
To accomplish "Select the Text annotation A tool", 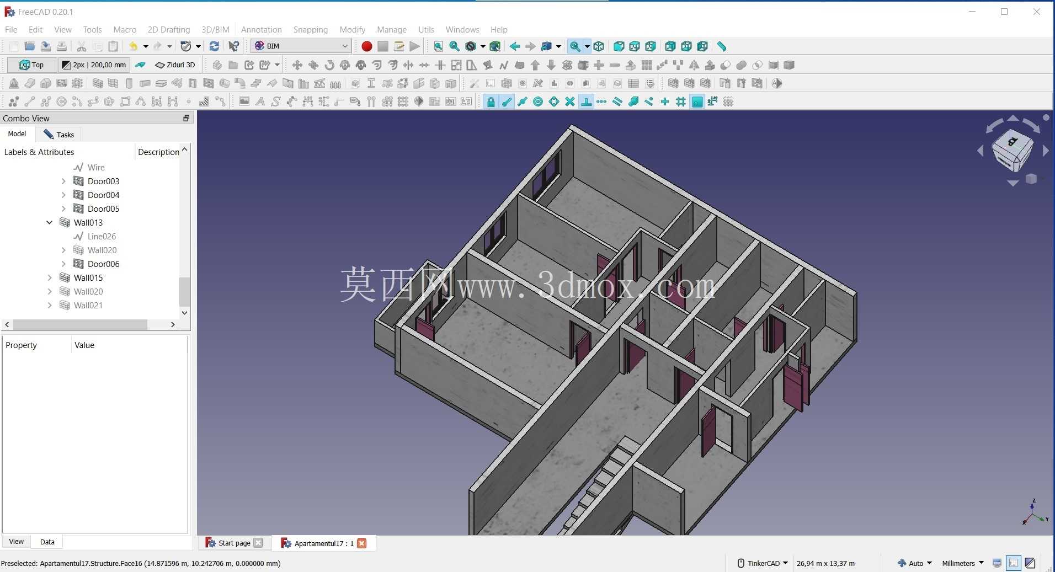I will click(x=260, y=101).
